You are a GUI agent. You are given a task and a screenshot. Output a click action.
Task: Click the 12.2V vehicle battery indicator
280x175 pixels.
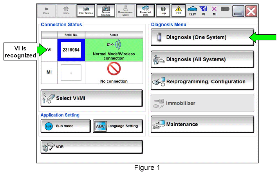(192, 11)
